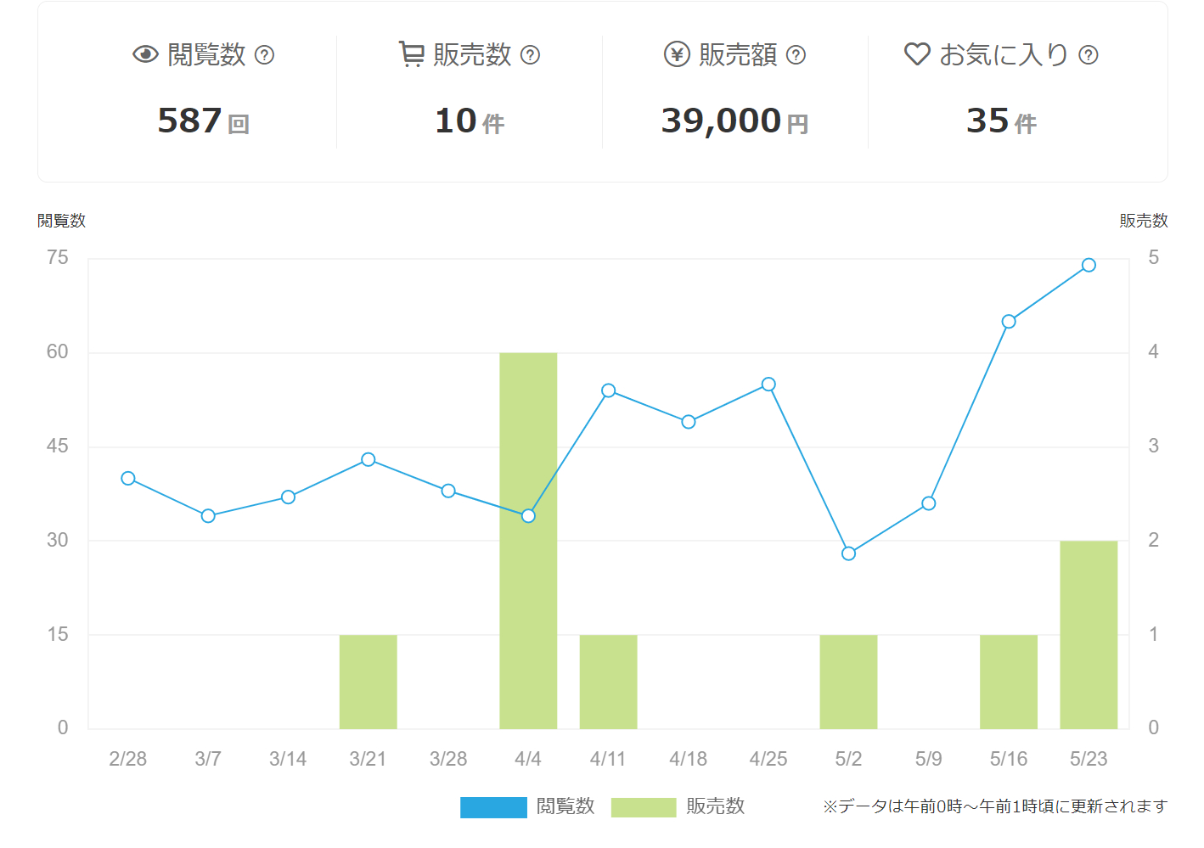Click the 5/16 sales bar
The image size is (1204, 848).
[1009, 682]
